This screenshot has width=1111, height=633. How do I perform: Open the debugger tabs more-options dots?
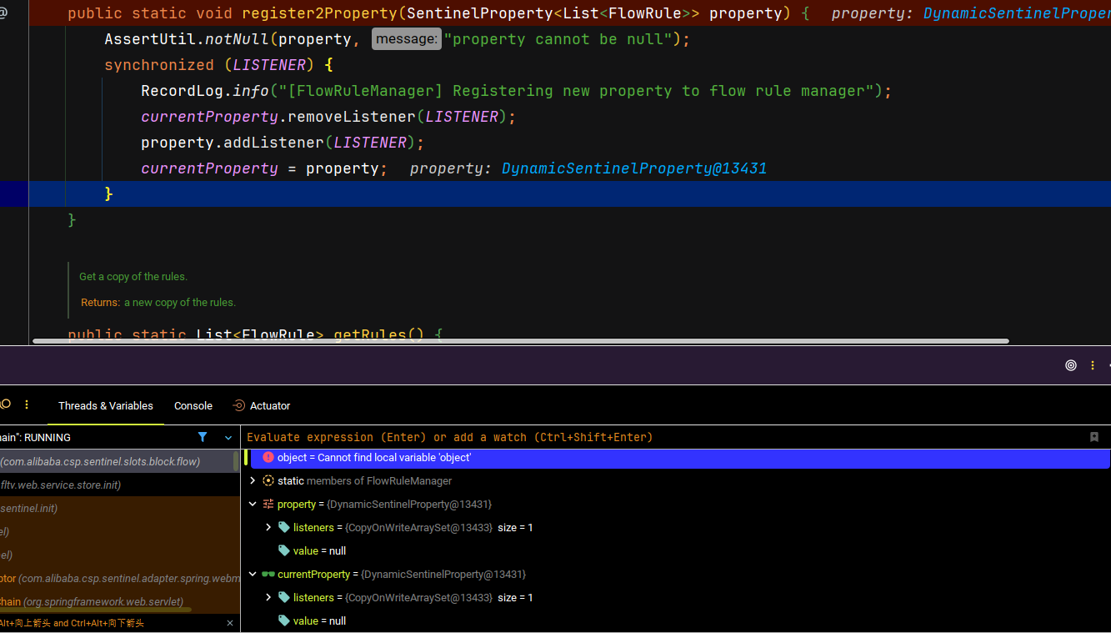pos(27,404)
